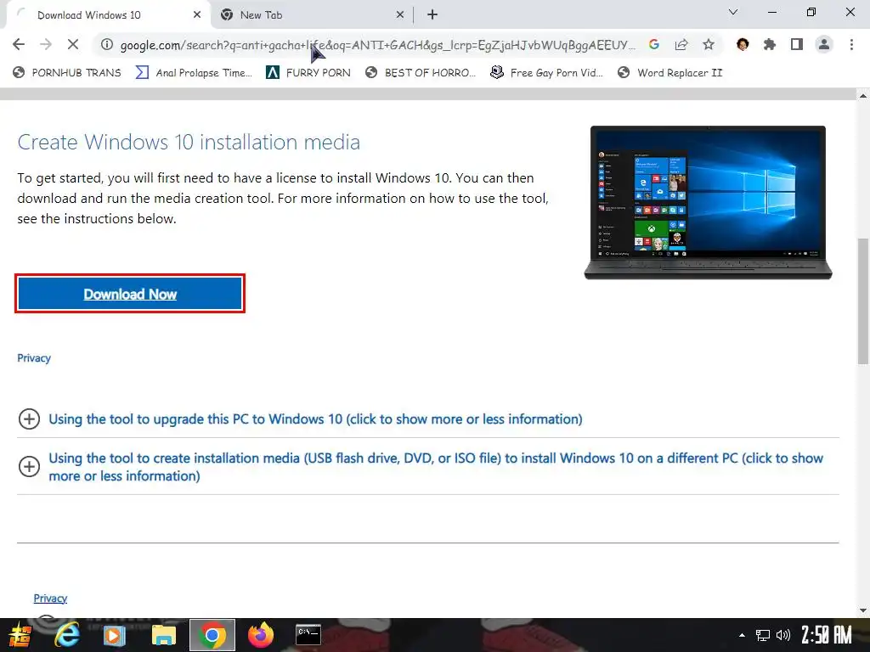View site information icon in address bar

(x=106, y=44)
